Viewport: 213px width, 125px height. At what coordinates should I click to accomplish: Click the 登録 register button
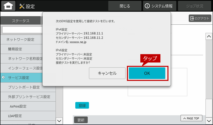tap(82, 105)
